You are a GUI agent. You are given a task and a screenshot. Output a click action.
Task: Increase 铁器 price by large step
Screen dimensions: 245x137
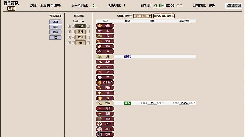click(x=162, y=103)
